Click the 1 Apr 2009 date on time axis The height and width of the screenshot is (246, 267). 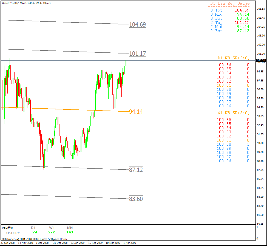click(x=130, y=243)
